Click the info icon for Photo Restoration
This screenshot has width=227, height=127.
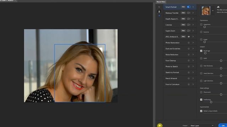189,43
